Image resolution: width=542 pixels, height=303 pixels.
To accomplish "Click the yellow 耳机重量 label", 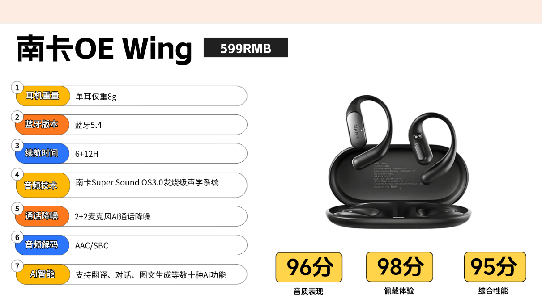I will tap(43, 96).
